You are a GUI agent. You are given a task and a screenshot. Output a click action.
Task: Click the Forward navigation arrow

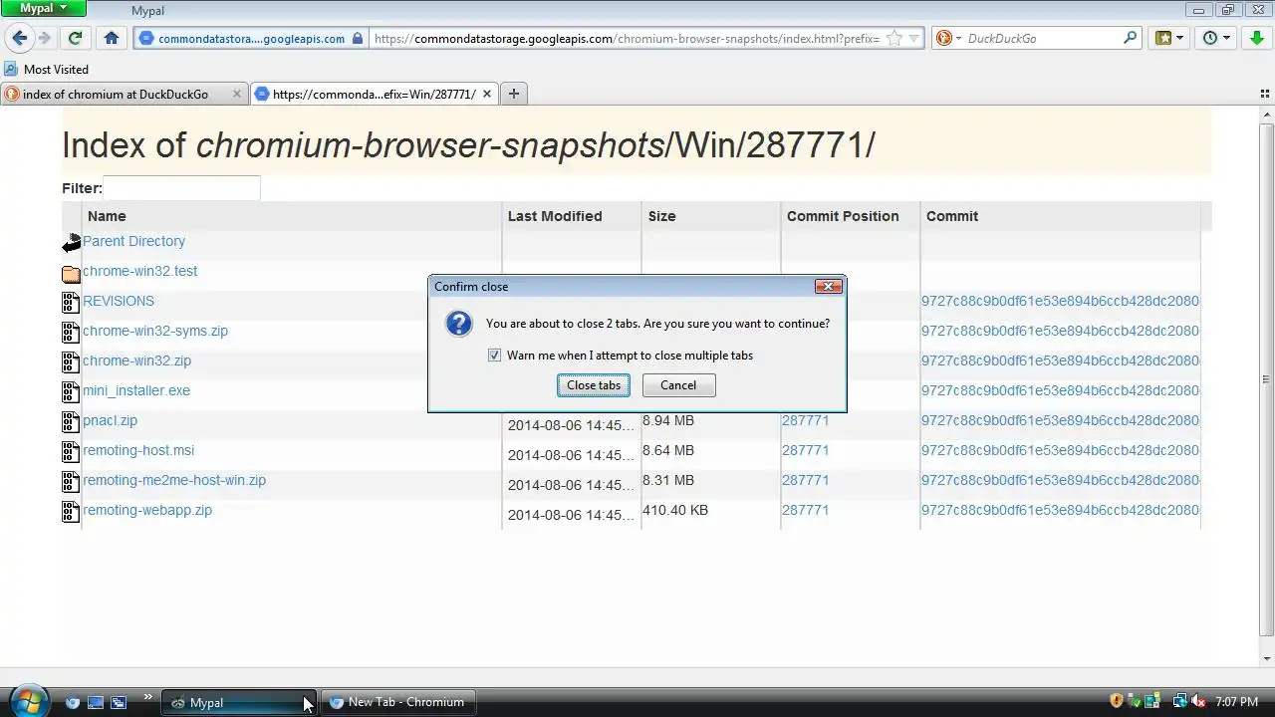point(44,38)
